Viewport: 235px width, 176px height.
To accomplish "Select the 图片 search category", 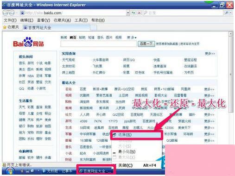I will pyautogui.click(x=109, y=38).
